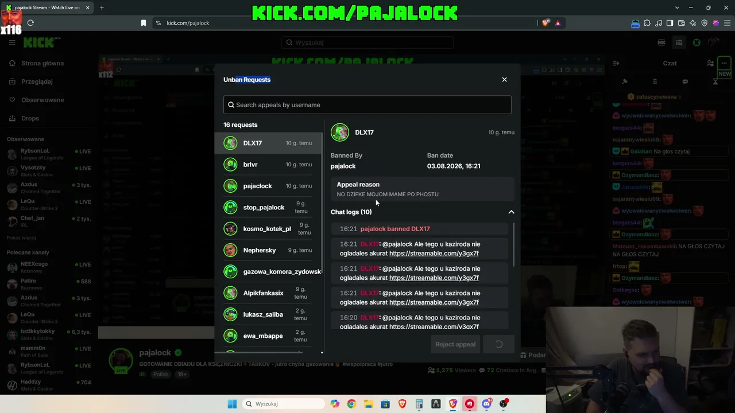Viewport: 735px width, 413px height.
Task: Click the pajalock Stream browser tab
Action: 47,7
